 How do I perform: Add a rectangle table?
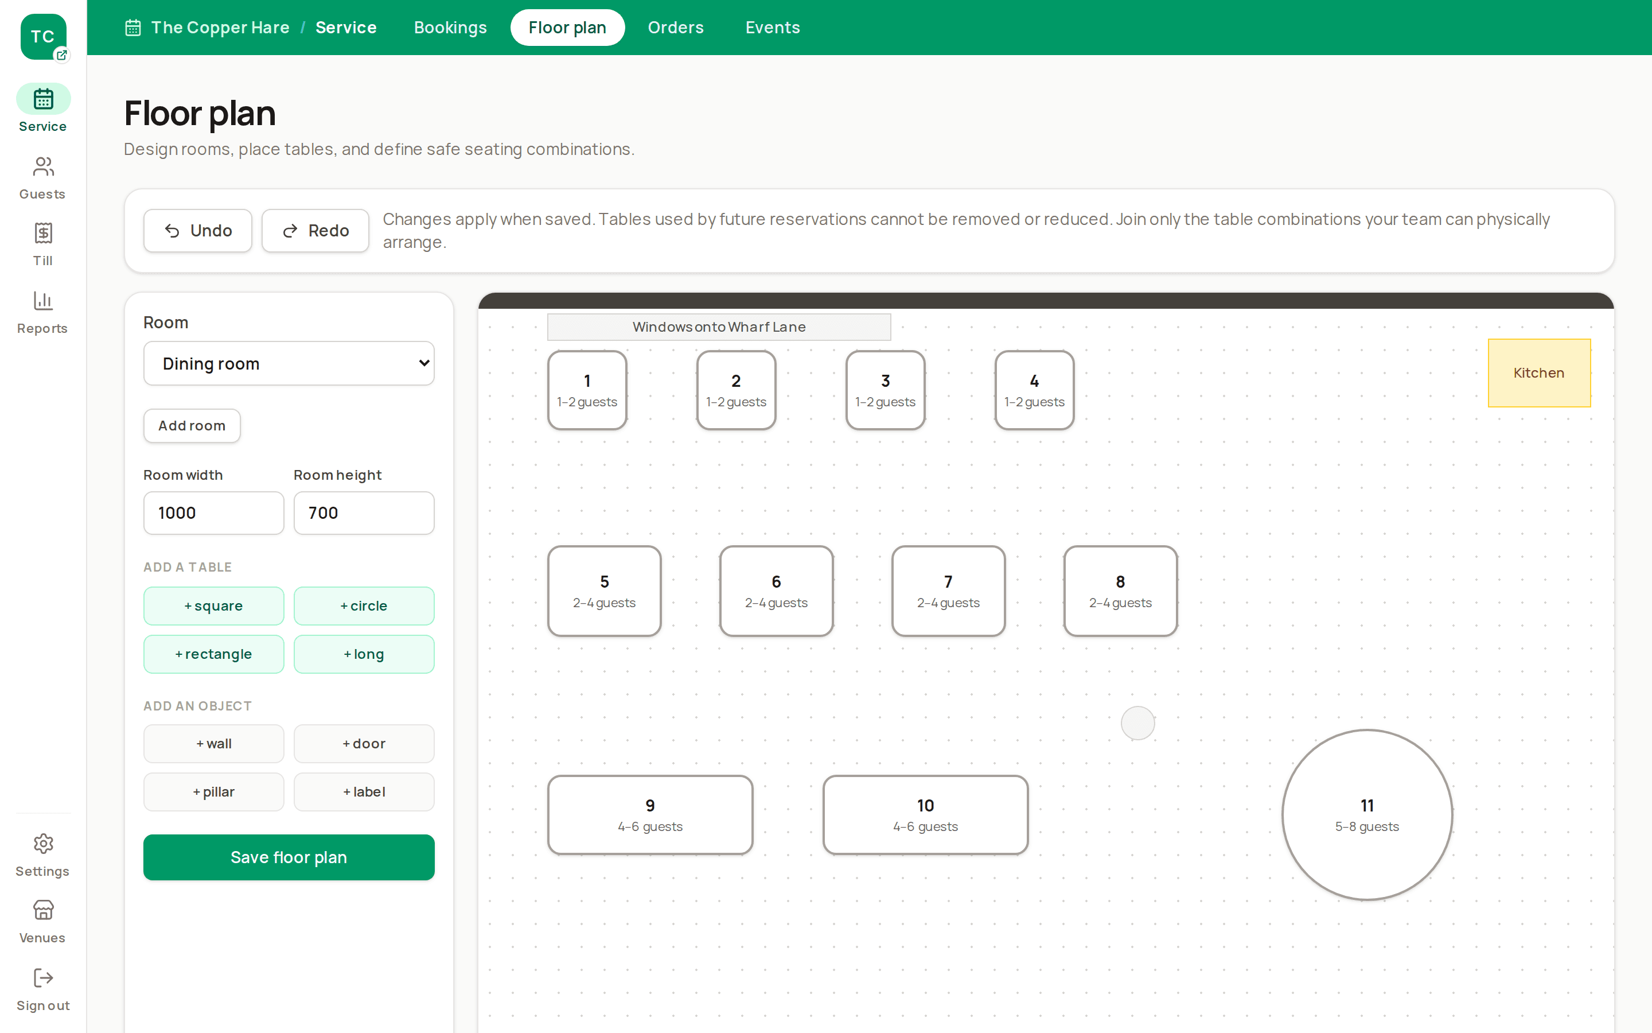213,654
